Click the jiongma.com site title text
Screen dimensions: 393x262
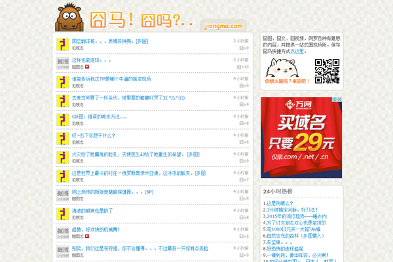click(224, 25)
